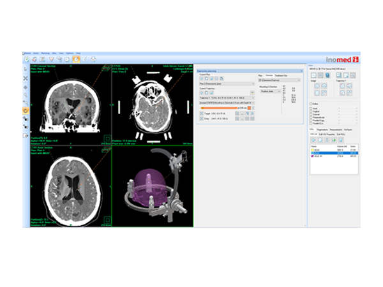The height and width of the screenshot is (287, 383).
Task: Enable the Coronal checkbox
Action: [x=311, y=114]
